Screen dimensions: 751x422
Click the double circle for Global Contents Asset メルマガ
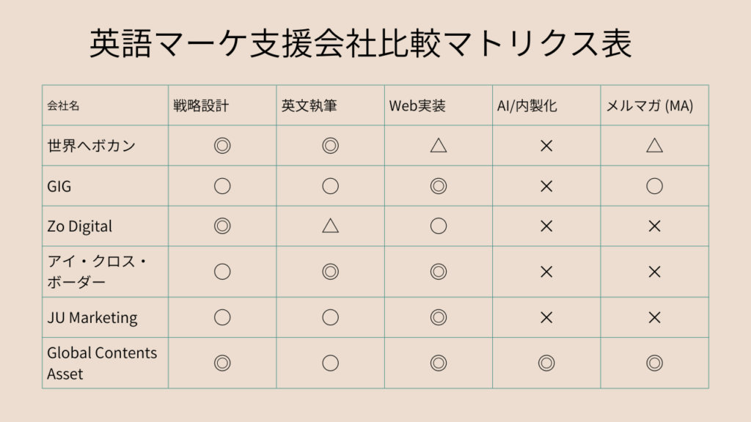click(x=654, y=363)
